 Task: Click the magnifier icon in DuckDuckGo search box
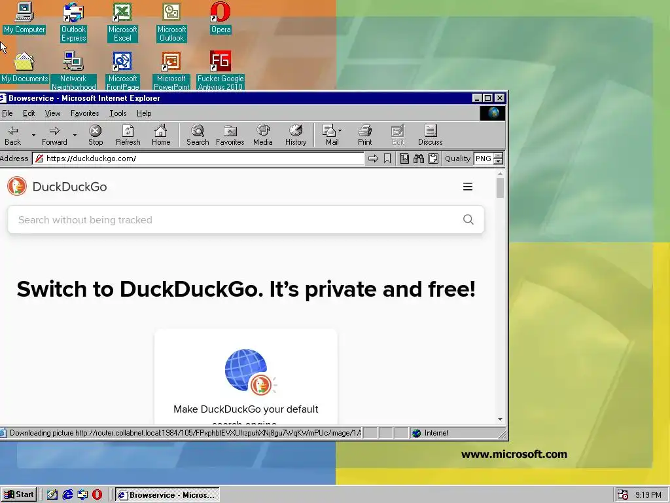[468, 219]
